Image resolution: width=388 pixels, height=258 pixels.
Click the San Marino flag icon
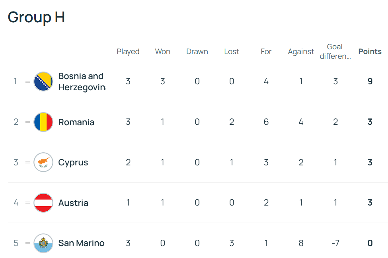[43, 243]
